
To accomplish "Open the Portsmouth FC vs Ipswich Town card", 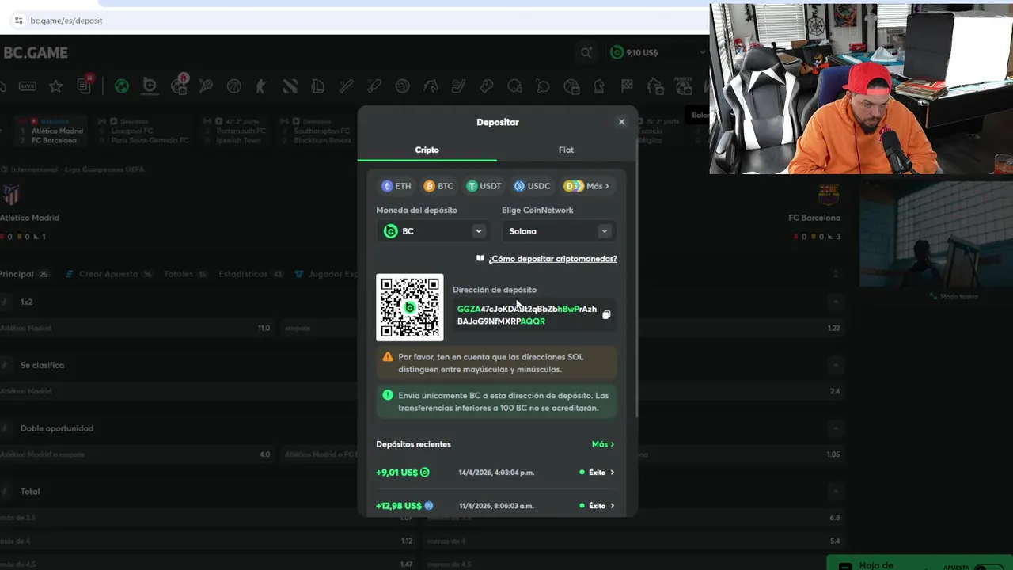I will [233, 131].
